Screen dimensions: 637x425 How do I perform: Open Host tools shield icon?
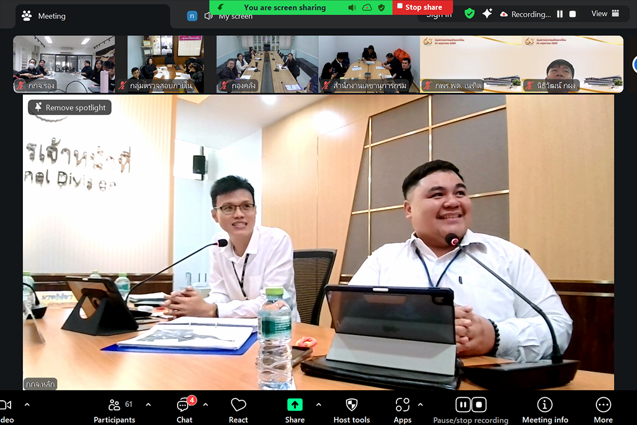351,405
